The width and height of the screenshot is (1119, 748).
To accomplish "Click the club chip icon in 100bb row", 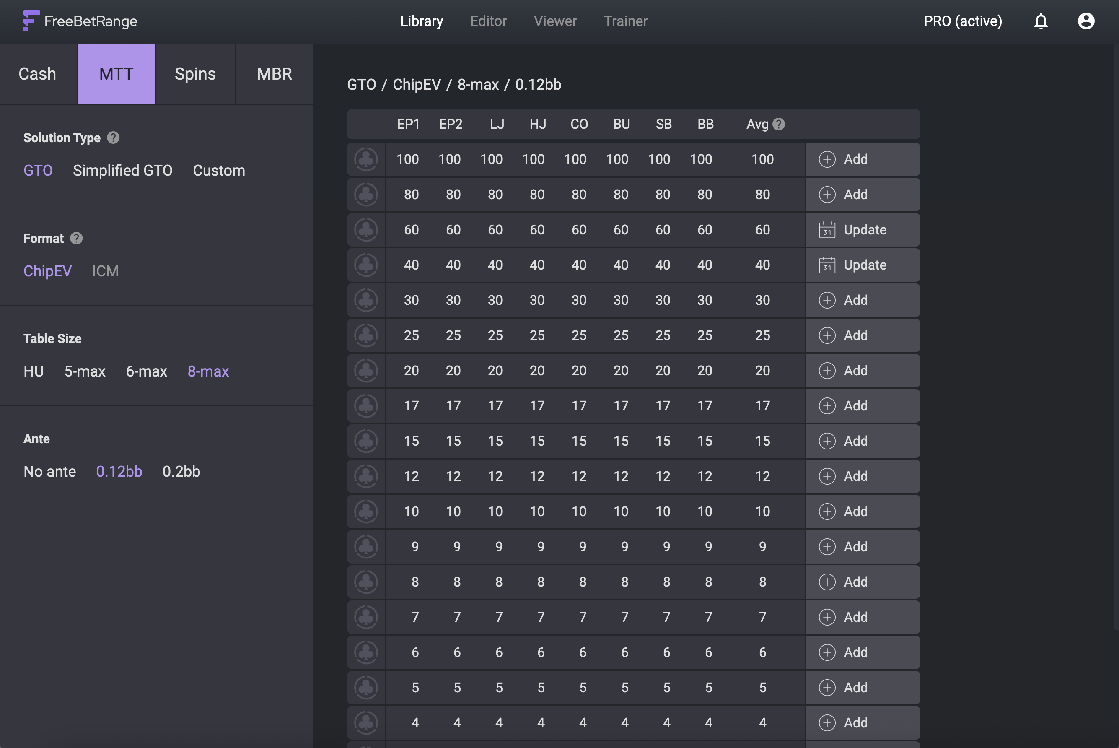I will click(x=366, y=159).
